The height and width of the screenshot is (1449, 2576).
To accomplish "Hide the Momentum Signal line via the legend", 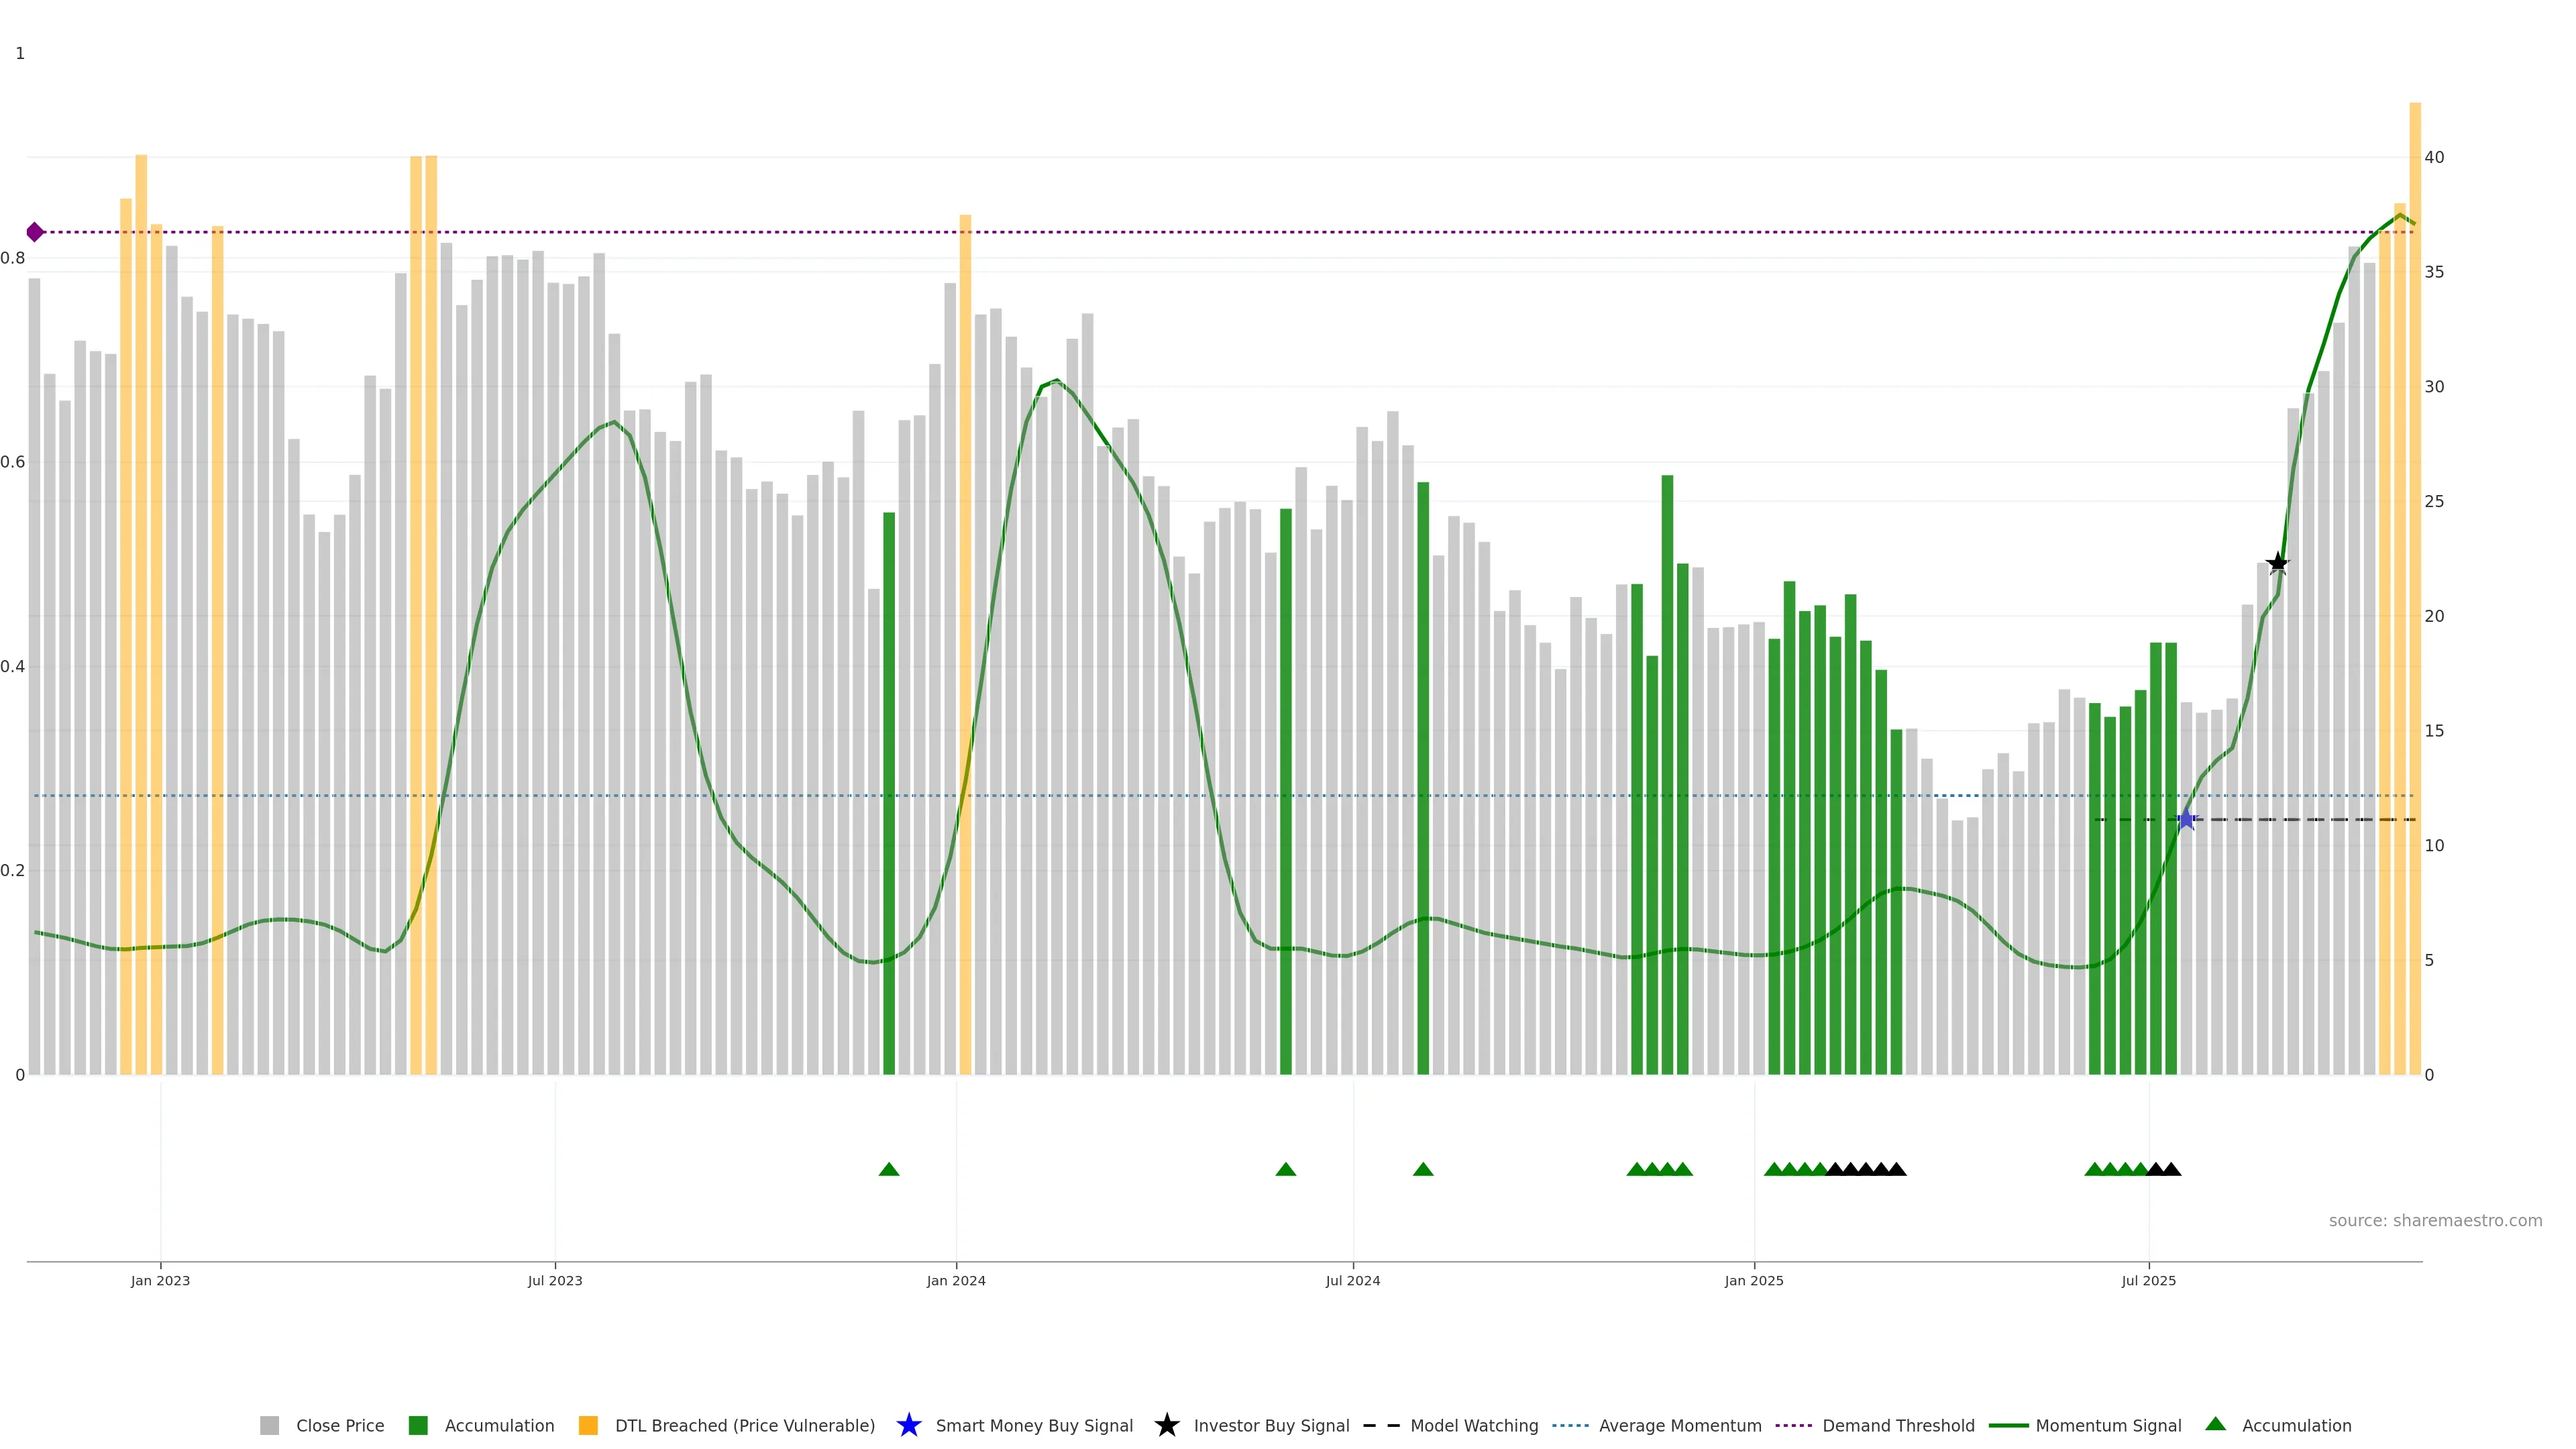I will click(x=2108, y=1426).
